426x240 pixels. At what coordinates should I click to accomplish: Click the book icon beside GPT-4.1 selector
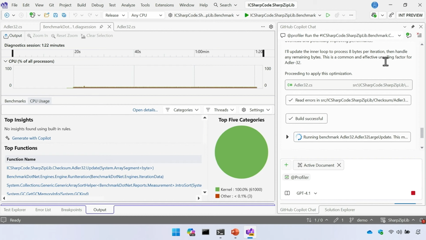click(287, 193)
